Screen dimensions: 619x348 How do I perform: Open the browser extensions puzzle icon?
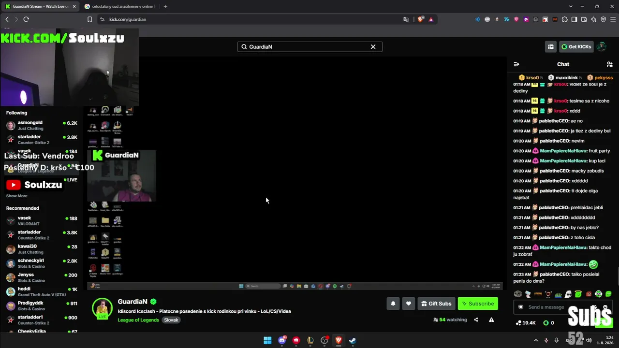click(564, 19)
